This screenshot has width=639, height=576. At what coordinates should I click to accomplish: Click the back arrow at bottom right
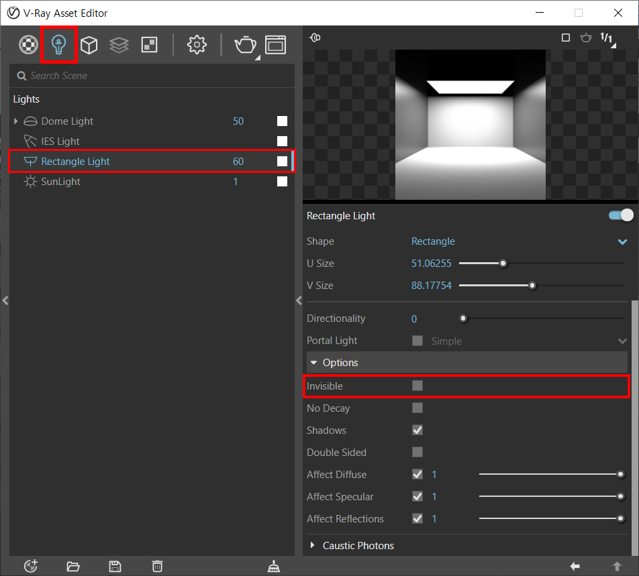[x=575, y=566]
